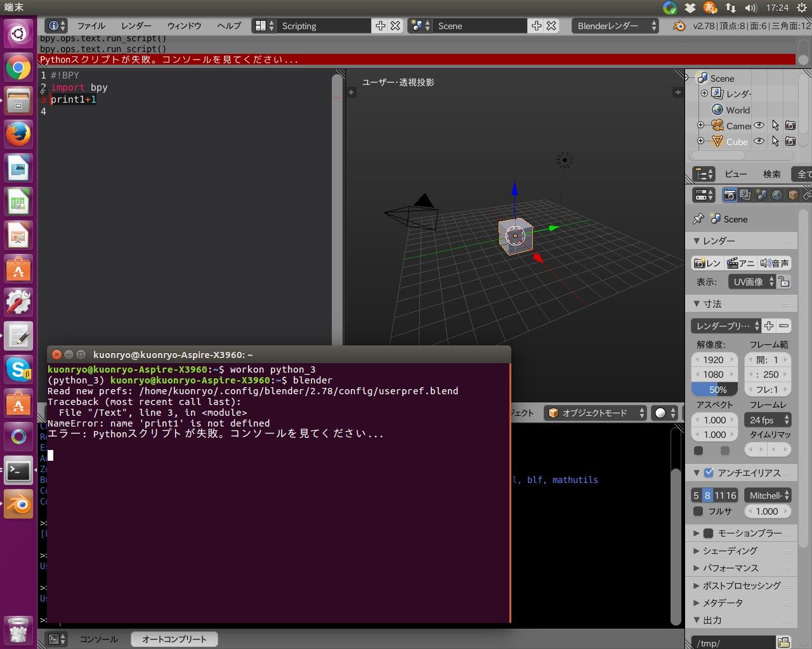Viewport: 812px width, 649px height.
Task: Click the Blender logo in the header
Action: click(x=679, y=26)
